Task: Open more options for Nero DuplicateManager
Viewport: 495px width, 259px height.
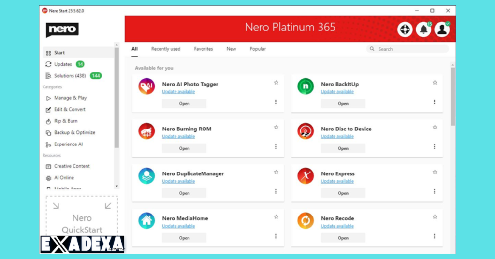Action: pos(276,191)
